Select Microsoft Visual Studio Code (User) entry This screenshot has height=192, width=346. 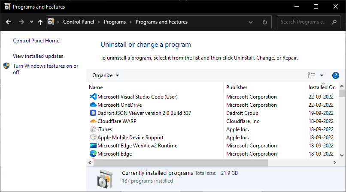[x=137, y=97]
